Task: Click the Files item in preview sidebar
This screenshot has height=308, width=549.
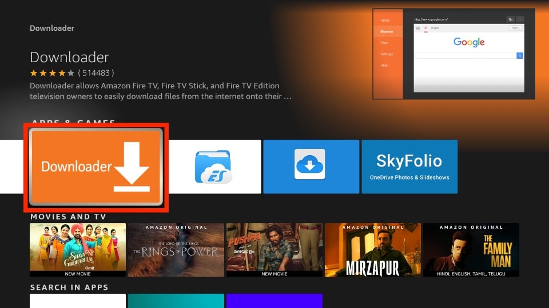Action: point(384,43)
